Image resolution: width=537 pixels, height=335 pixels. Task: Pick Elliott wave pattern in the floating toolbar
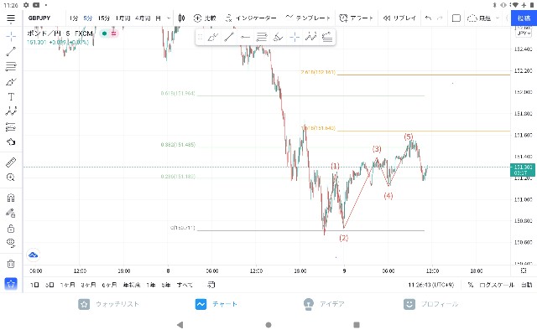tap(311, 37)
